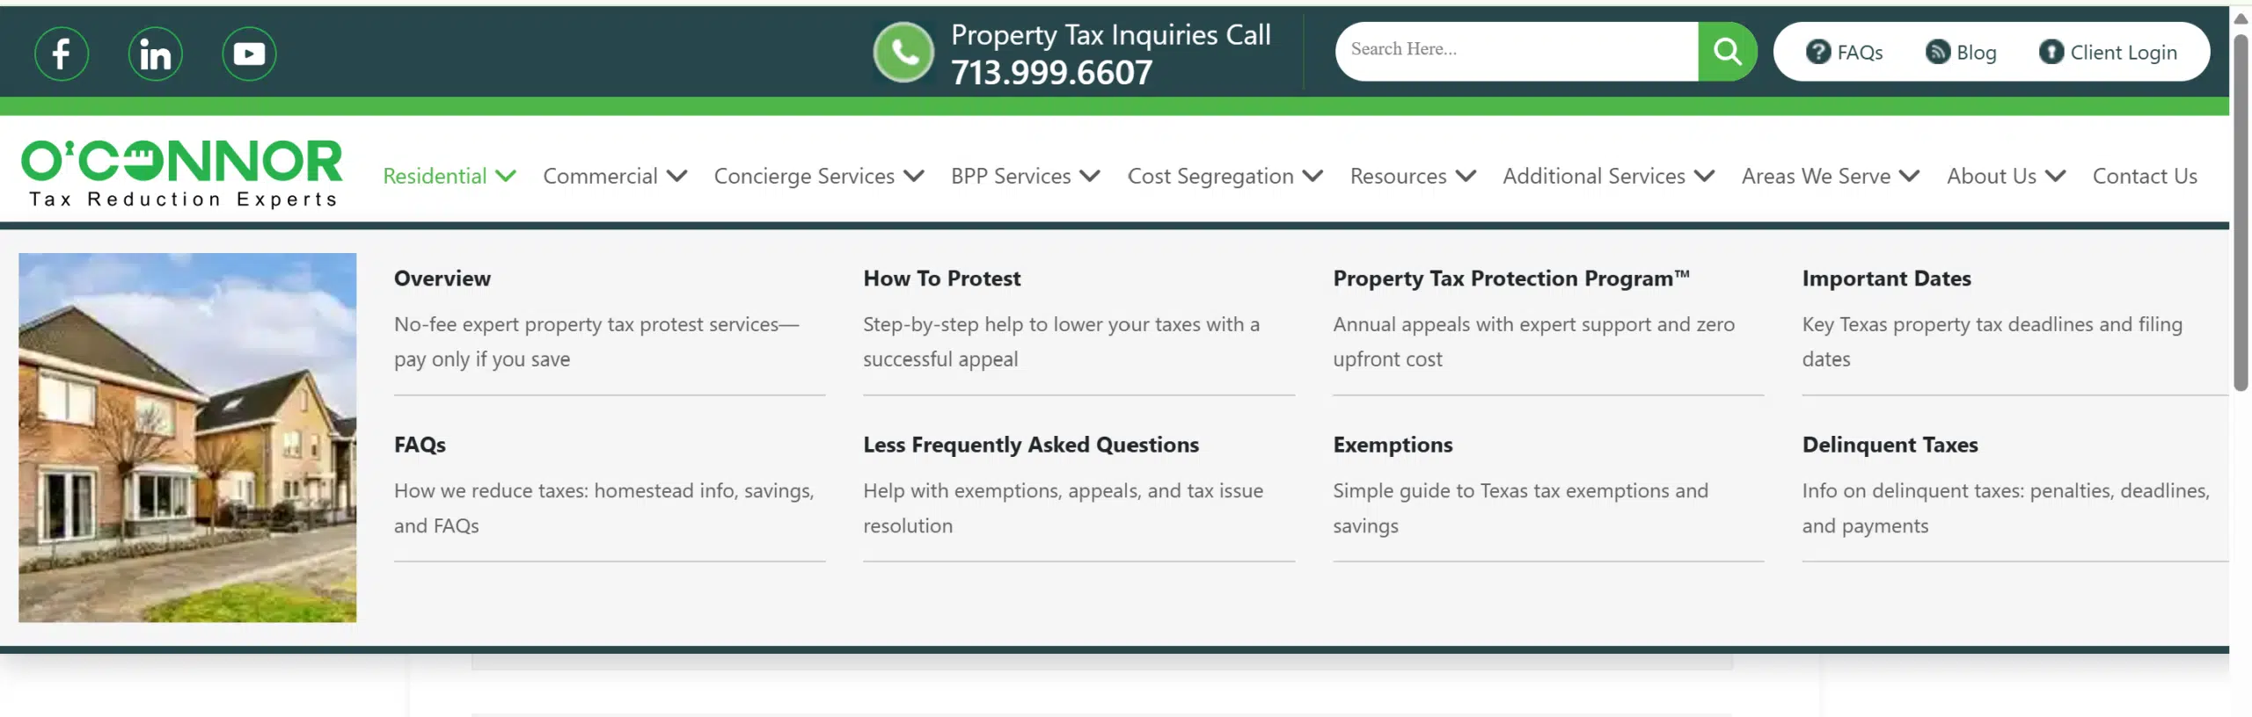Expand the Concierge Services dropdown

[x=819, y=176]
